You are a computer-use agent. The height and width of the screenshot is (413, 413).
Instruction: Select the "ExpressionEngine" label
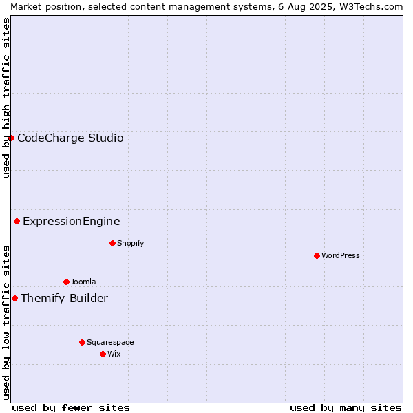pos(72,222)
